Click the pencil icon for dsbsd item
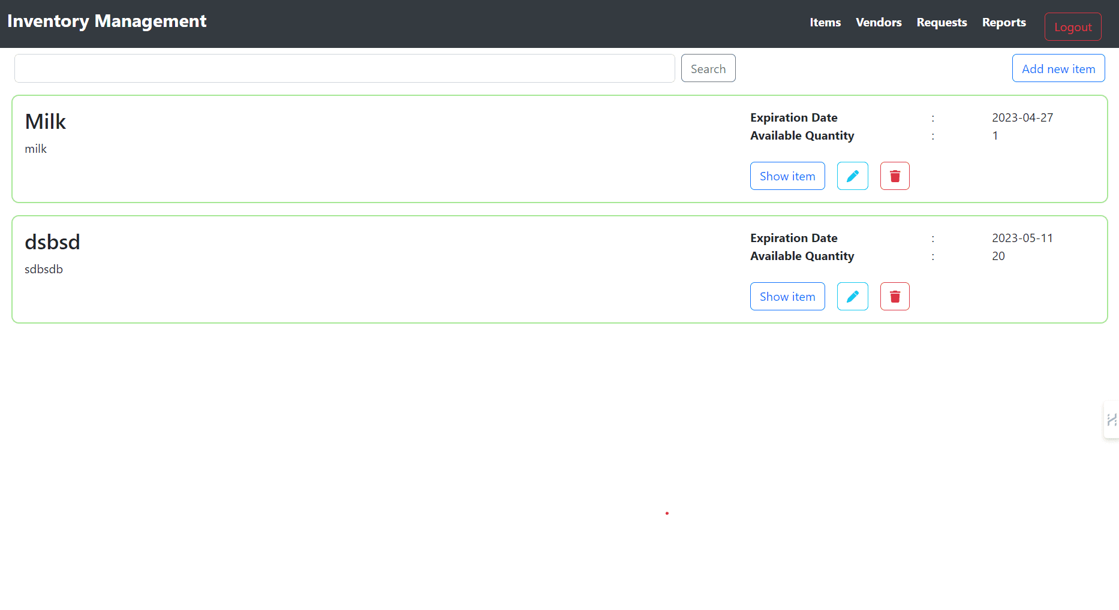The image size is (1119, 610). coord(852,297)
